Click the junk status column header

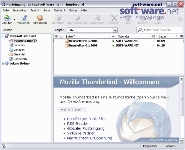(x=154, y=36)
